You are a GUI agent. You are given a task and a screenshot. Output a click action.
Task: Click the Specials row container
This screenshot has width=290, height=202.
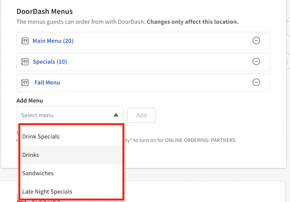click(x=153, y=62)
